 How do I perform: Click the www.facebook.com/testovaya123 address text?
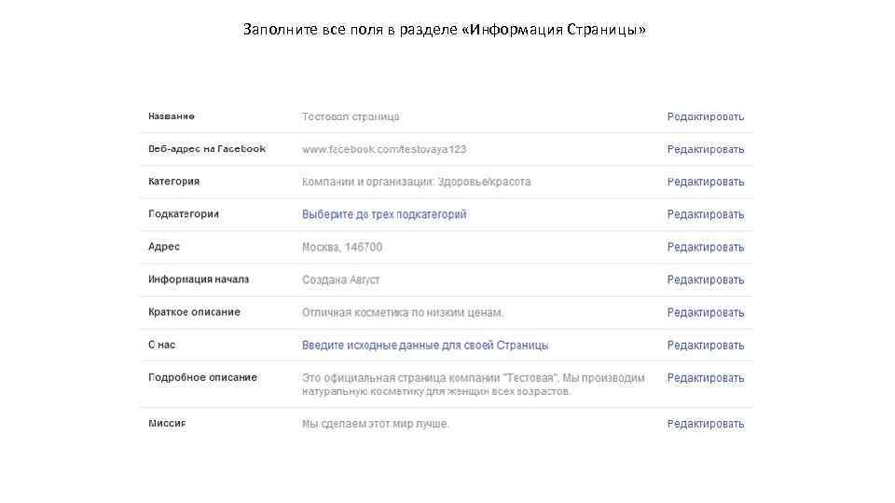(x=384, y=149)
